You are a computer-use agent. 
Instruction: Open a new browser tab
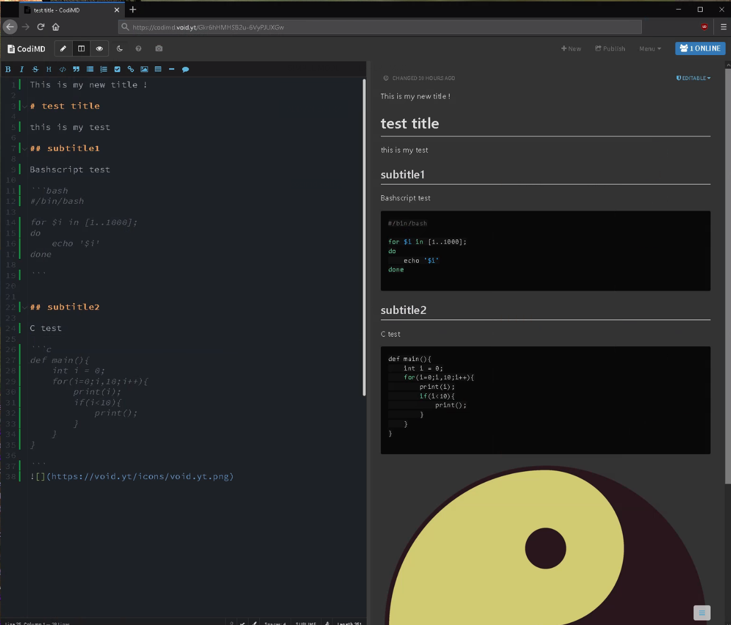[133, 10]
